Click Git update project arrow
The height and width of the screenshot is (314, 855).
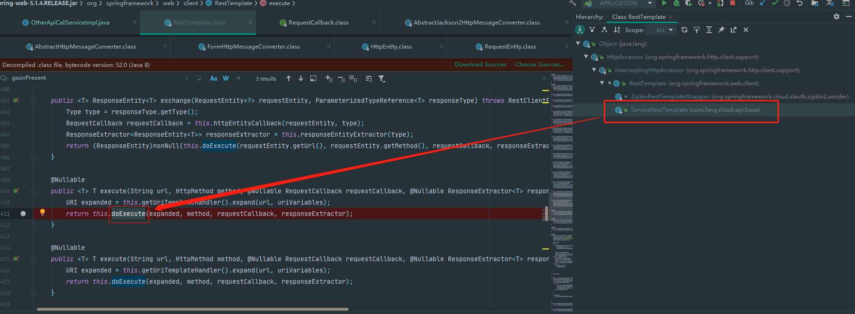click(762, 3)
